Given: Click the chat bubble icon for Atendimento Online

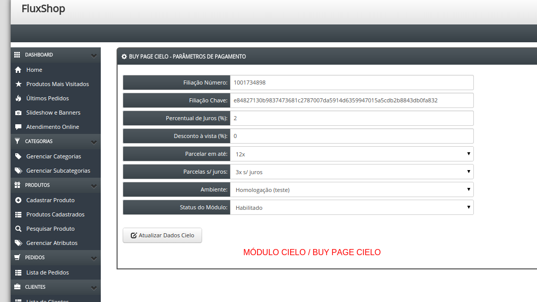Looking at the screenshot, I should click(x=18, y=127).
